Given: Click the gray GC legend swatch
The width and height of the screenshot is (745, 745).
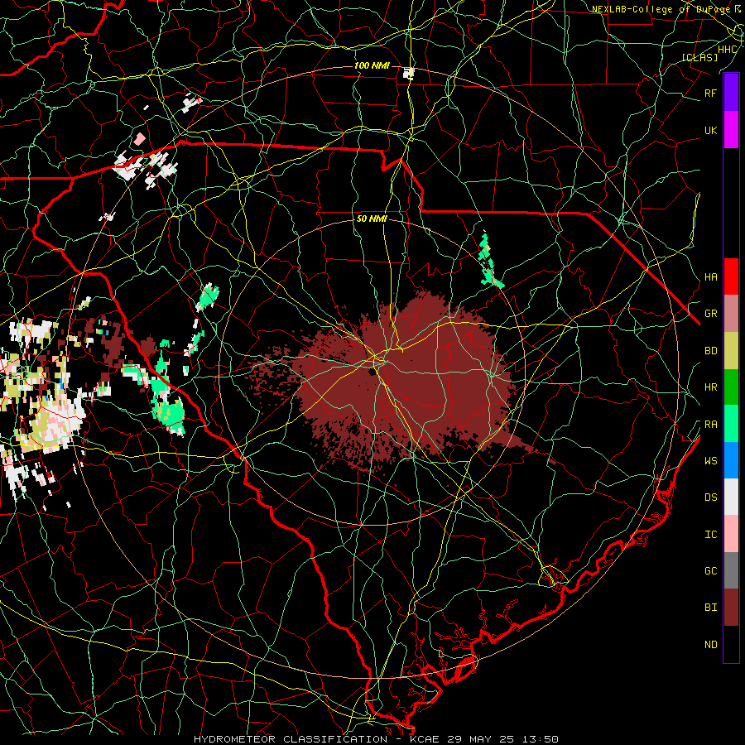Looking at the screenshot, I should pos(731,570).
